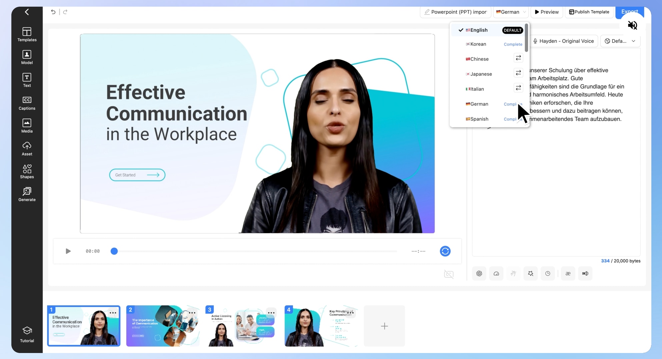Mute audio with the speaker icon
This screenshot has height=359, width=662.
coord(633,25)
